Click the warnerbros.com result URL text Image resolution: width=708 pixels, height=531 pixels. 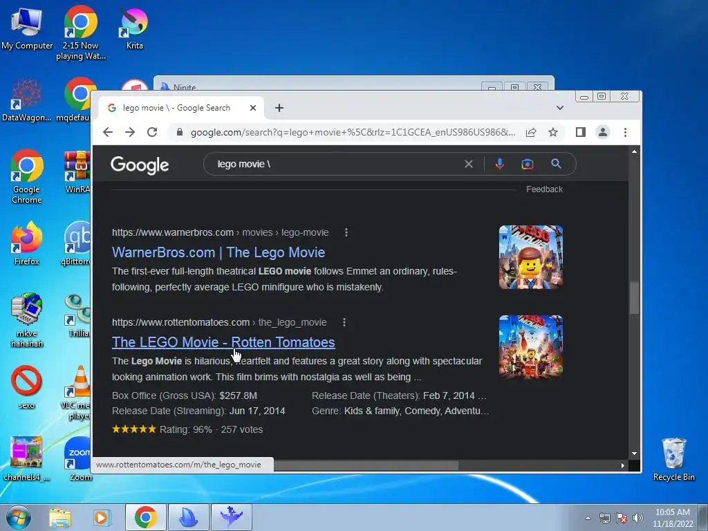tap(221, 232)
